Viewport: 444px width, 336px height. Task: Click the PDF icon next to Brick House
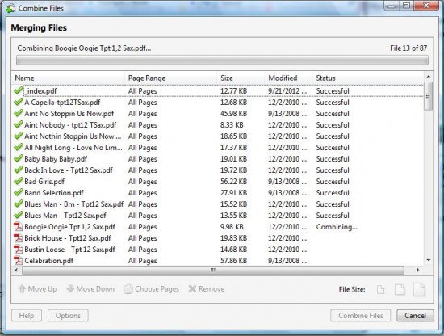click(x=18, y=238)
